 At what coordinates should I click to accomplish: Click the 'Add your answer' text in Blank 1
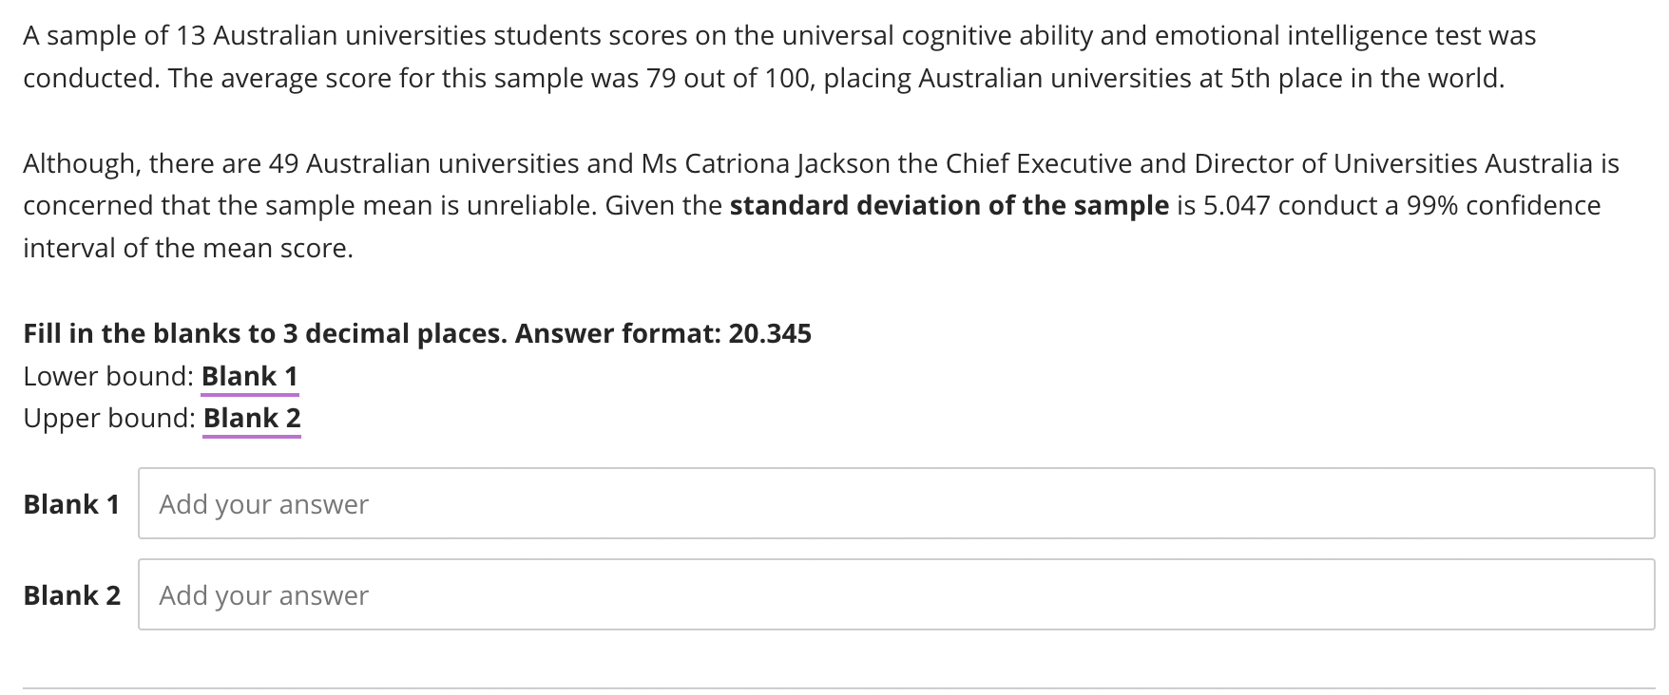pos(263,504)
